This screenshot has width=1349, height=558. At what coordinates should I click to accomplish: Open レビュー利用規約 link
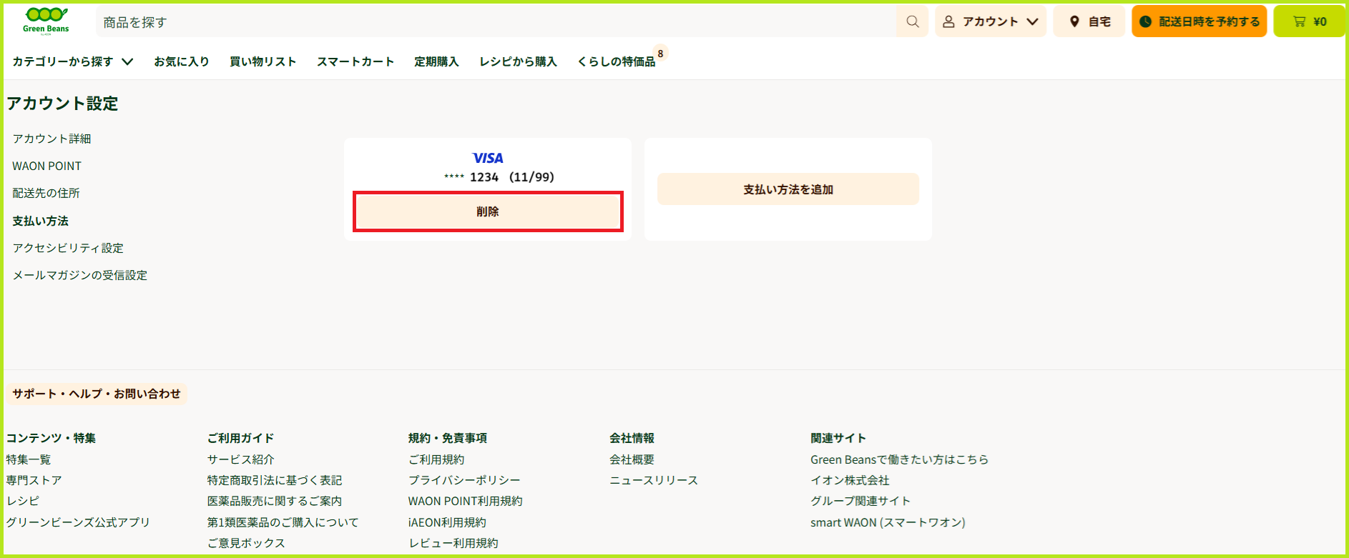click(453, 543)
